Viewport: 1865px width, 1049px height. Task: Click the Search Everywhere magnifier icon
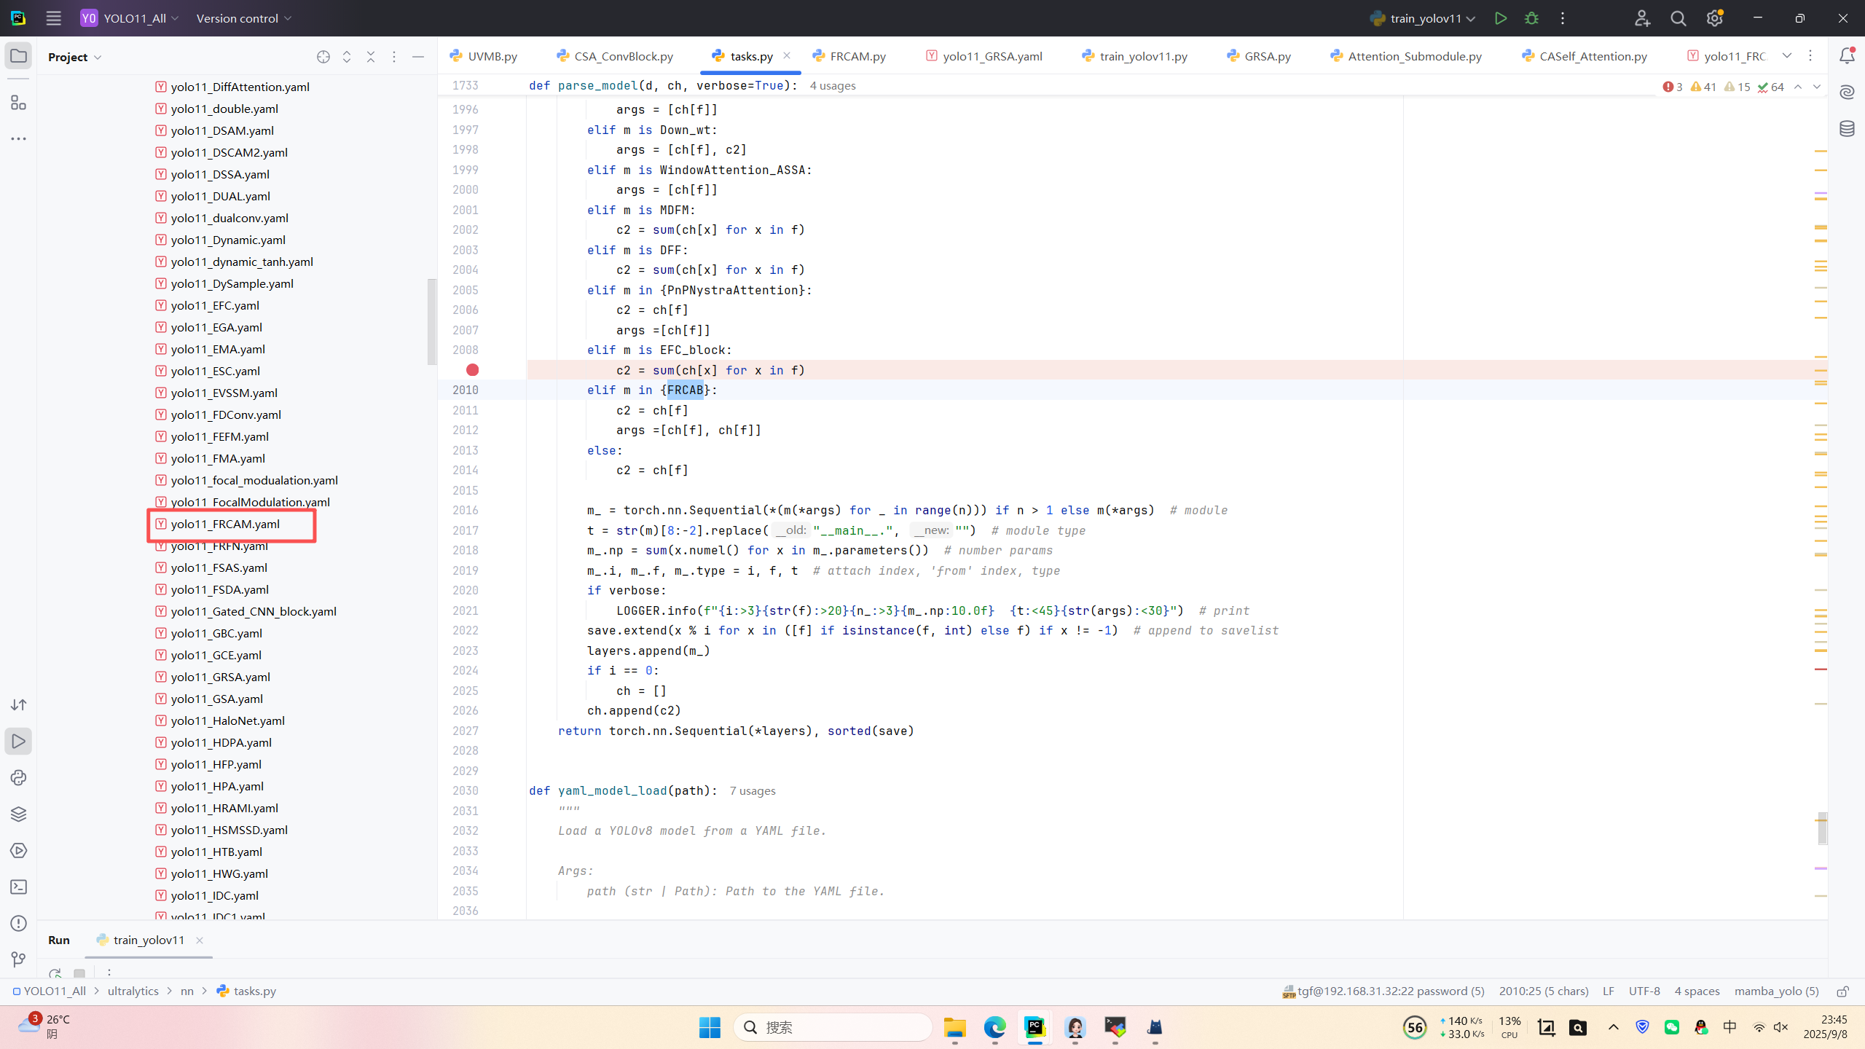pyautogui.click(x=1678, y=18)
